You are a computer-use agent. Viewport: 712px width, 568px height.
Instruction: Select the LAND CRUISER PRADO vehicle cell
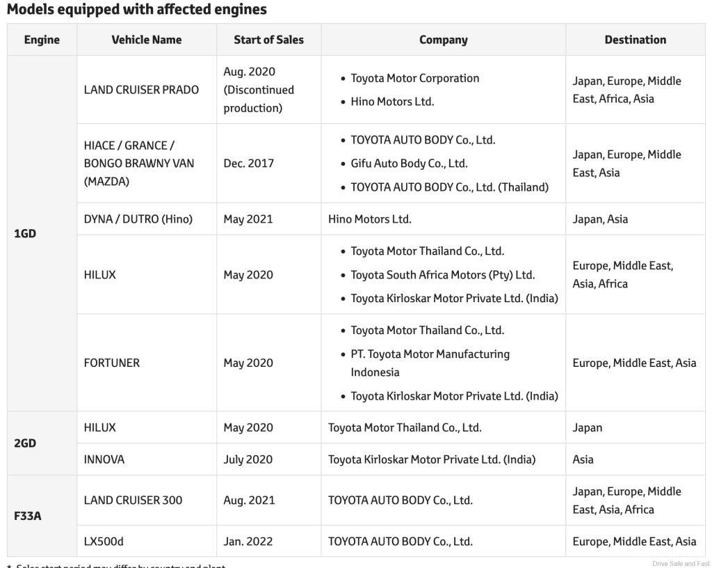(x=141, y=90)
